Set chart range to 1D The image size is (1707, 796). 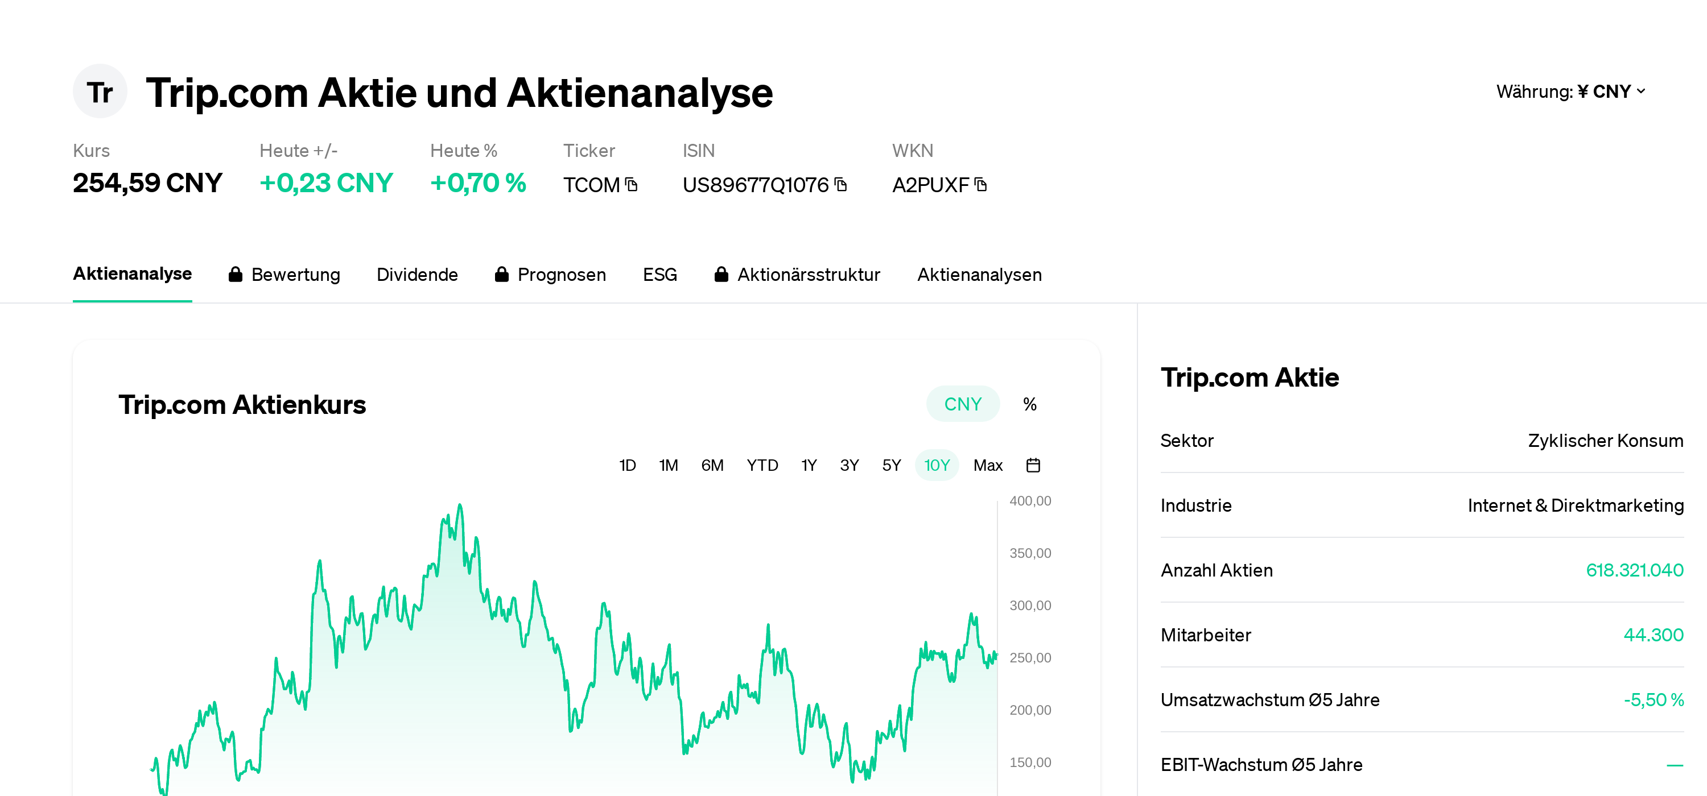coord(627,466)
